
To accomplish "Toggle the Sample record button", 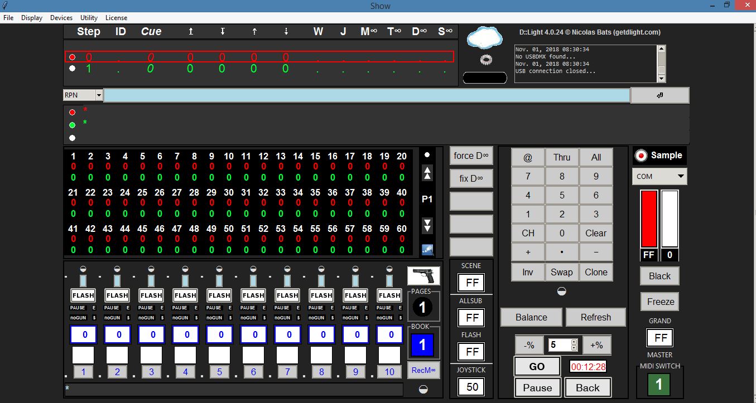I will click(642, 156).
